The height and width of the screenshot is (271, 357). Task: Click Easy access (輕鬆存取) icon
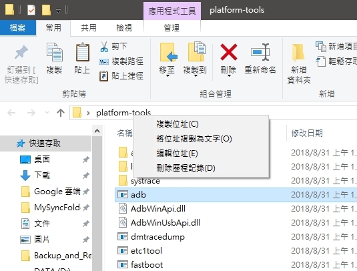[x=321, y=61]
